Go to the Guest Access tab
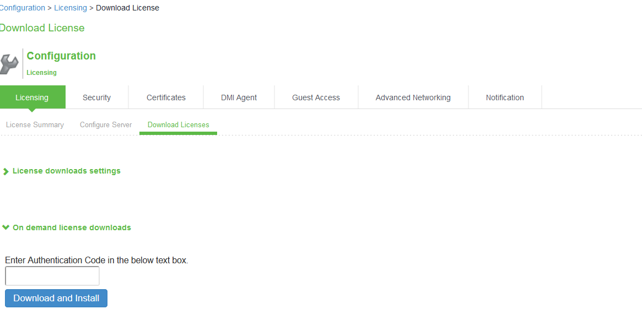 (316, 97)
